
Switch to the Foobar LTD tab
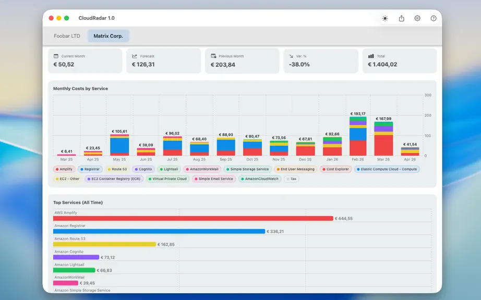(x=67, y=36)
